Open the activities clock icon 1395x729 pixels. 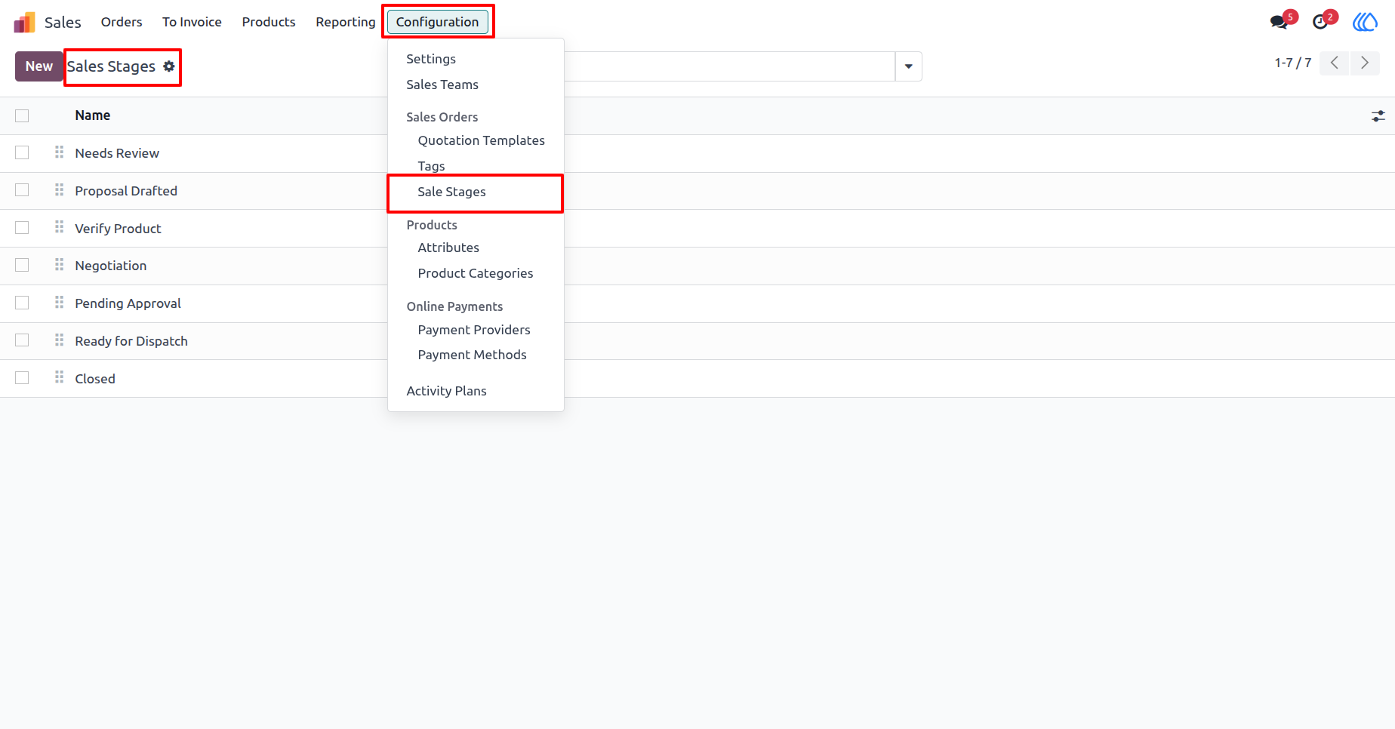(x=1320, y=22)
